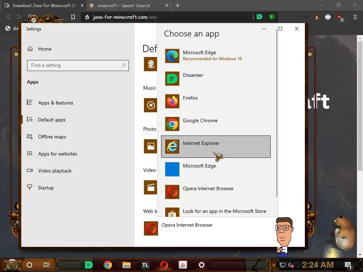Click the current Opera web browser default icon
The width and height of the screenshot is (363, 272).
pos(151,228)
